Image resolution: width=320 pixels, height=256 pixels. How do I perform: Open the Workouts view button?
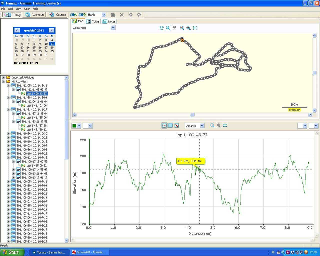pos(35,15)
